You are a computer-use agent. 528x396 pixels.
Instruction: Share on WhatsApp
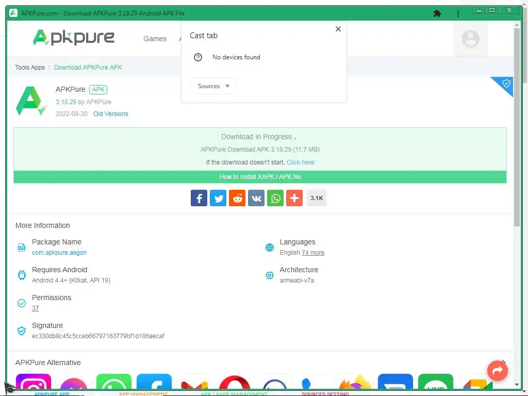coord(275,198)
